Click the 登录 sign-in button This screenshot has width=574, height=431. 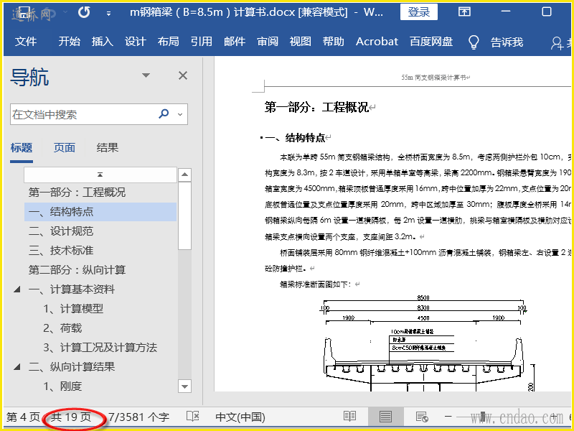coord(419,11)
